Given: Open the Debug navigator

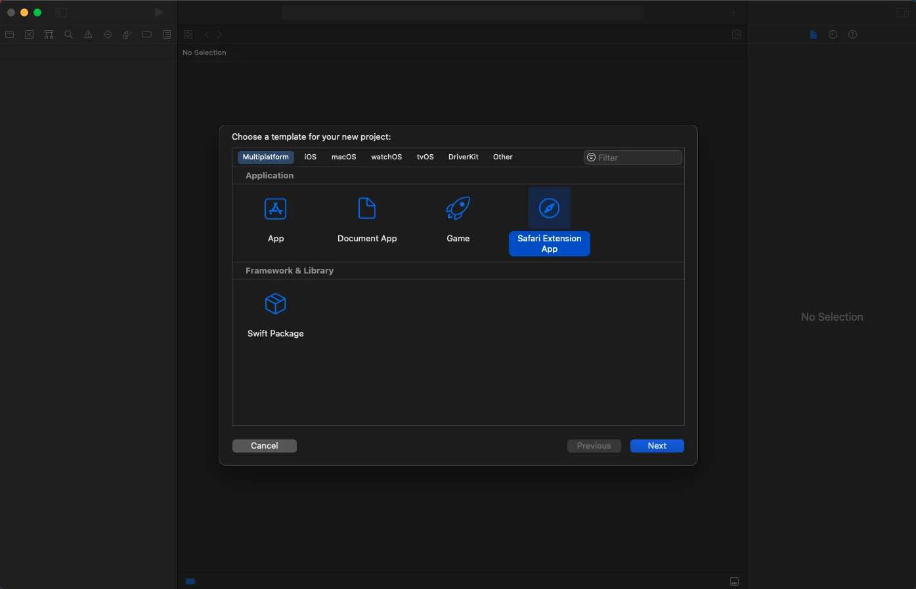Looking at the screenshot, I should (128, 35).
